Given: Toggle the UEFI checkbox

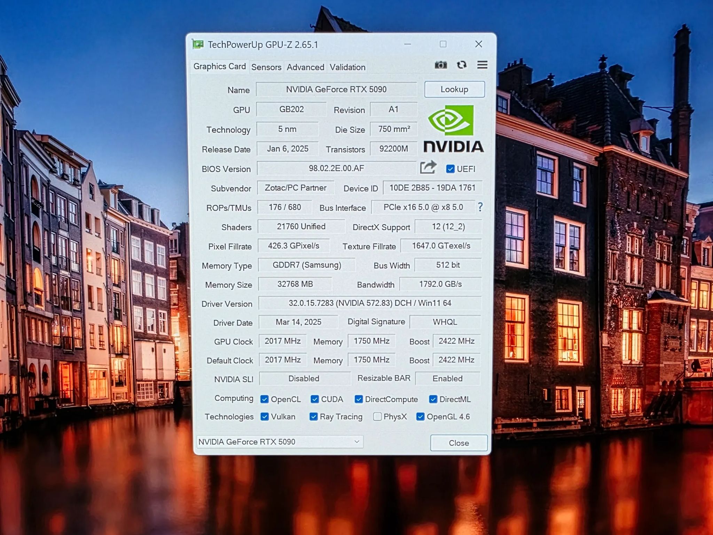Looking at the screenshot, I should (x=450, y=169).
